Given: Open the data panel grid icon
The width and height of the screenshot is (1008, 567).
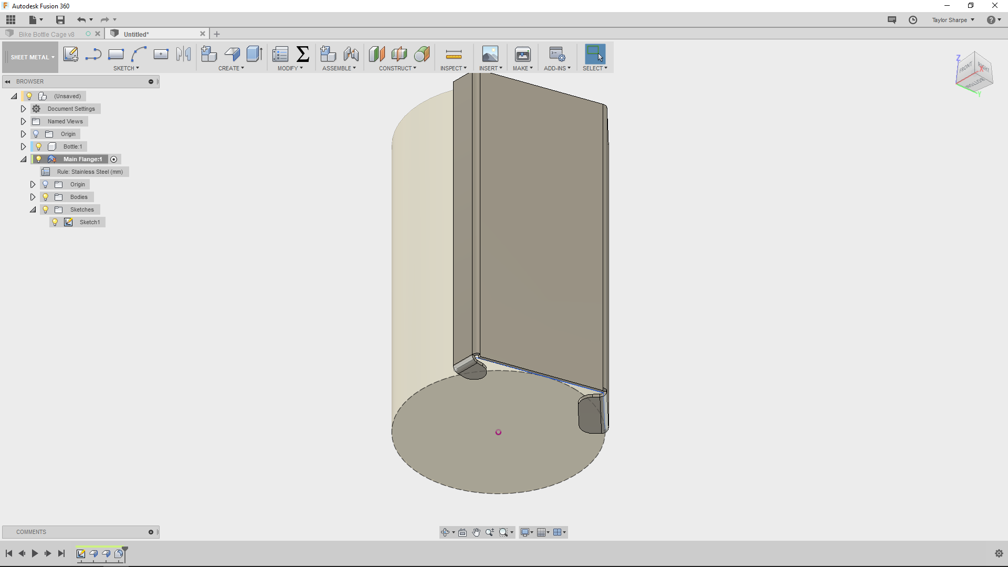Looking at the screenshot, I should pyautogui.click(x=11, y=20).
